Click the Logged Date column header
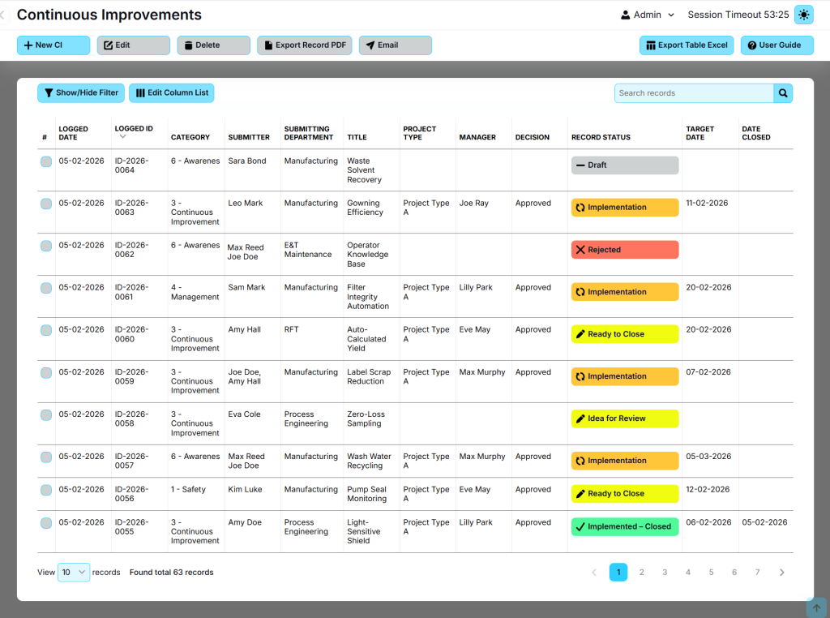The width and height of the screenshot is (830, 618). 73,133
